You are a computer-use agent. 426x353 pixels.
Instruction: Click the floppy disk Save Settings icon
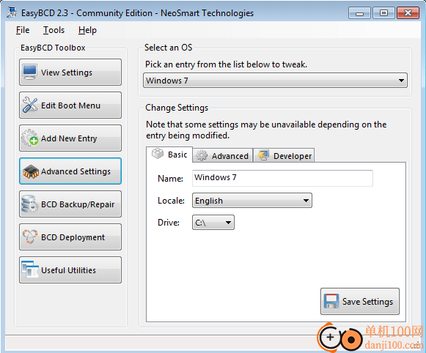coord(331,301)
